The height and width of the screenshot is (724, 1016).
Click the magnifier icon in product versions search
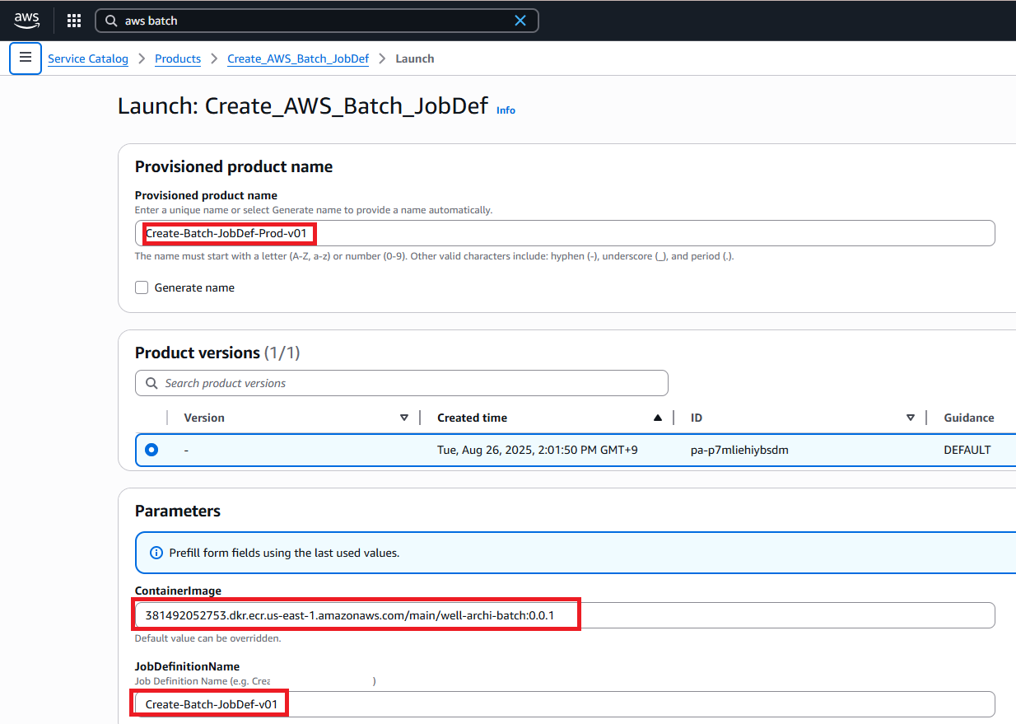click(151, 383)
